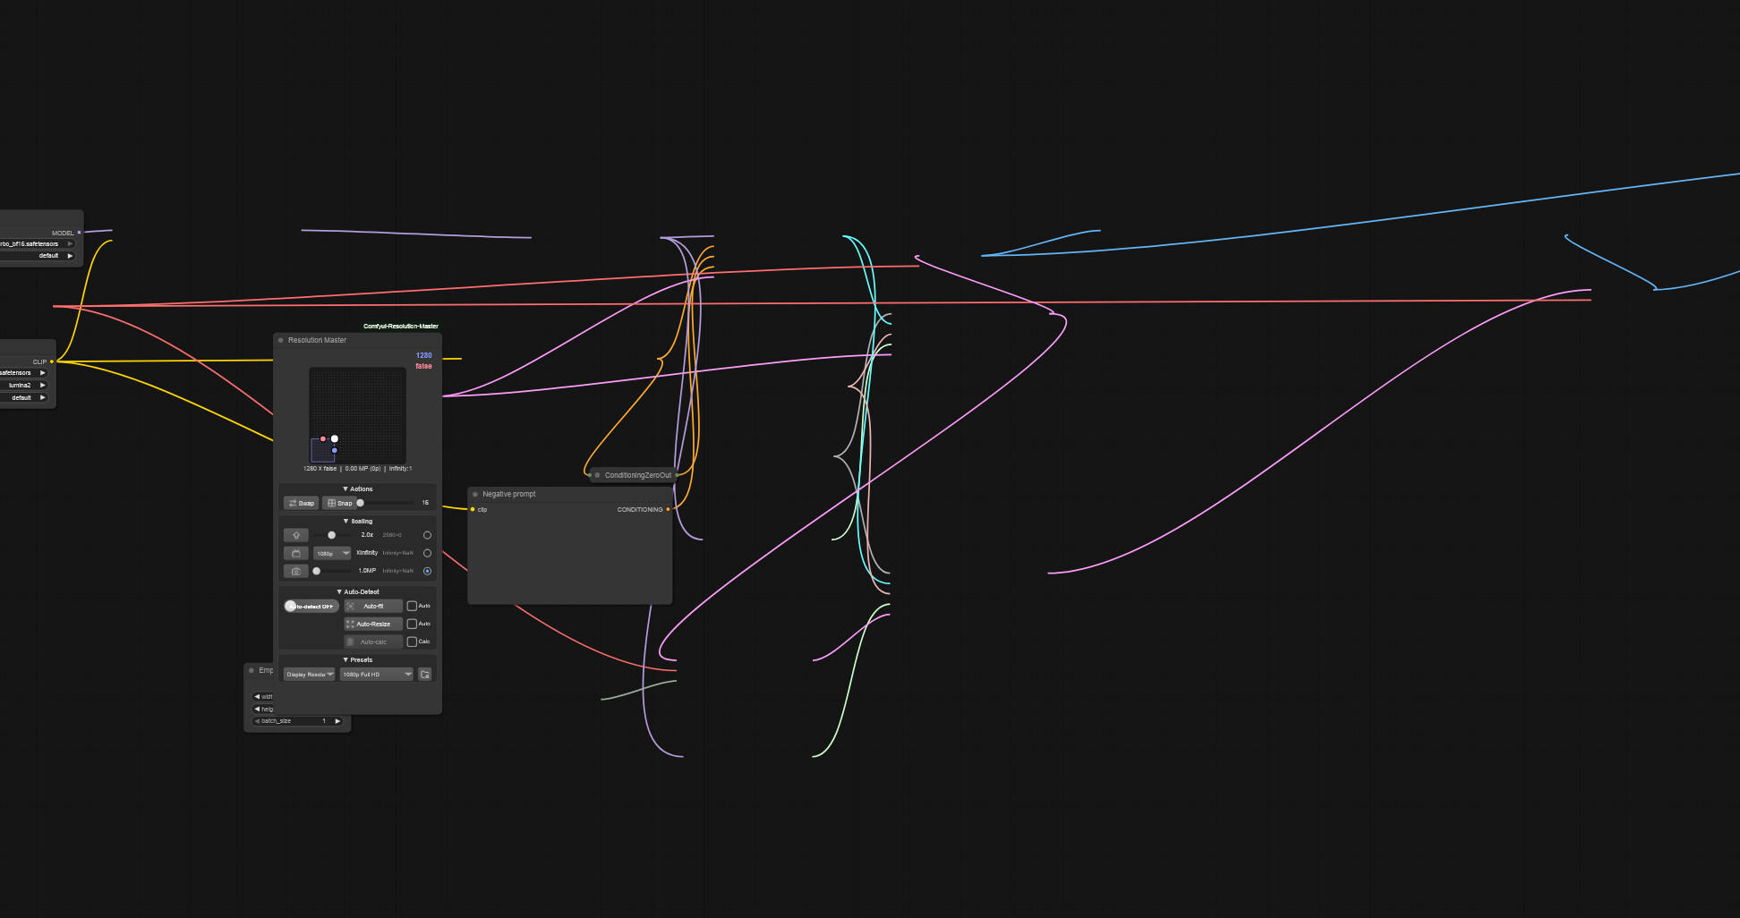This screenshot has width=1740, height=918.
Task: Click the collapse dot on Negative prompt node
Action: [475, 494]
